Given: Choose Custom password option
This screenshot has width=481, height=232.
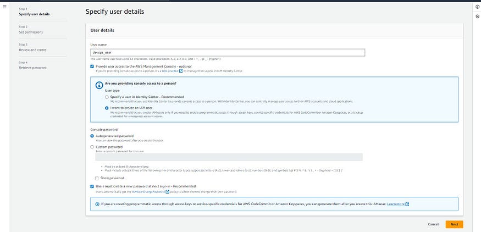Looking at the screenshot, I should (x=92, y=147).
